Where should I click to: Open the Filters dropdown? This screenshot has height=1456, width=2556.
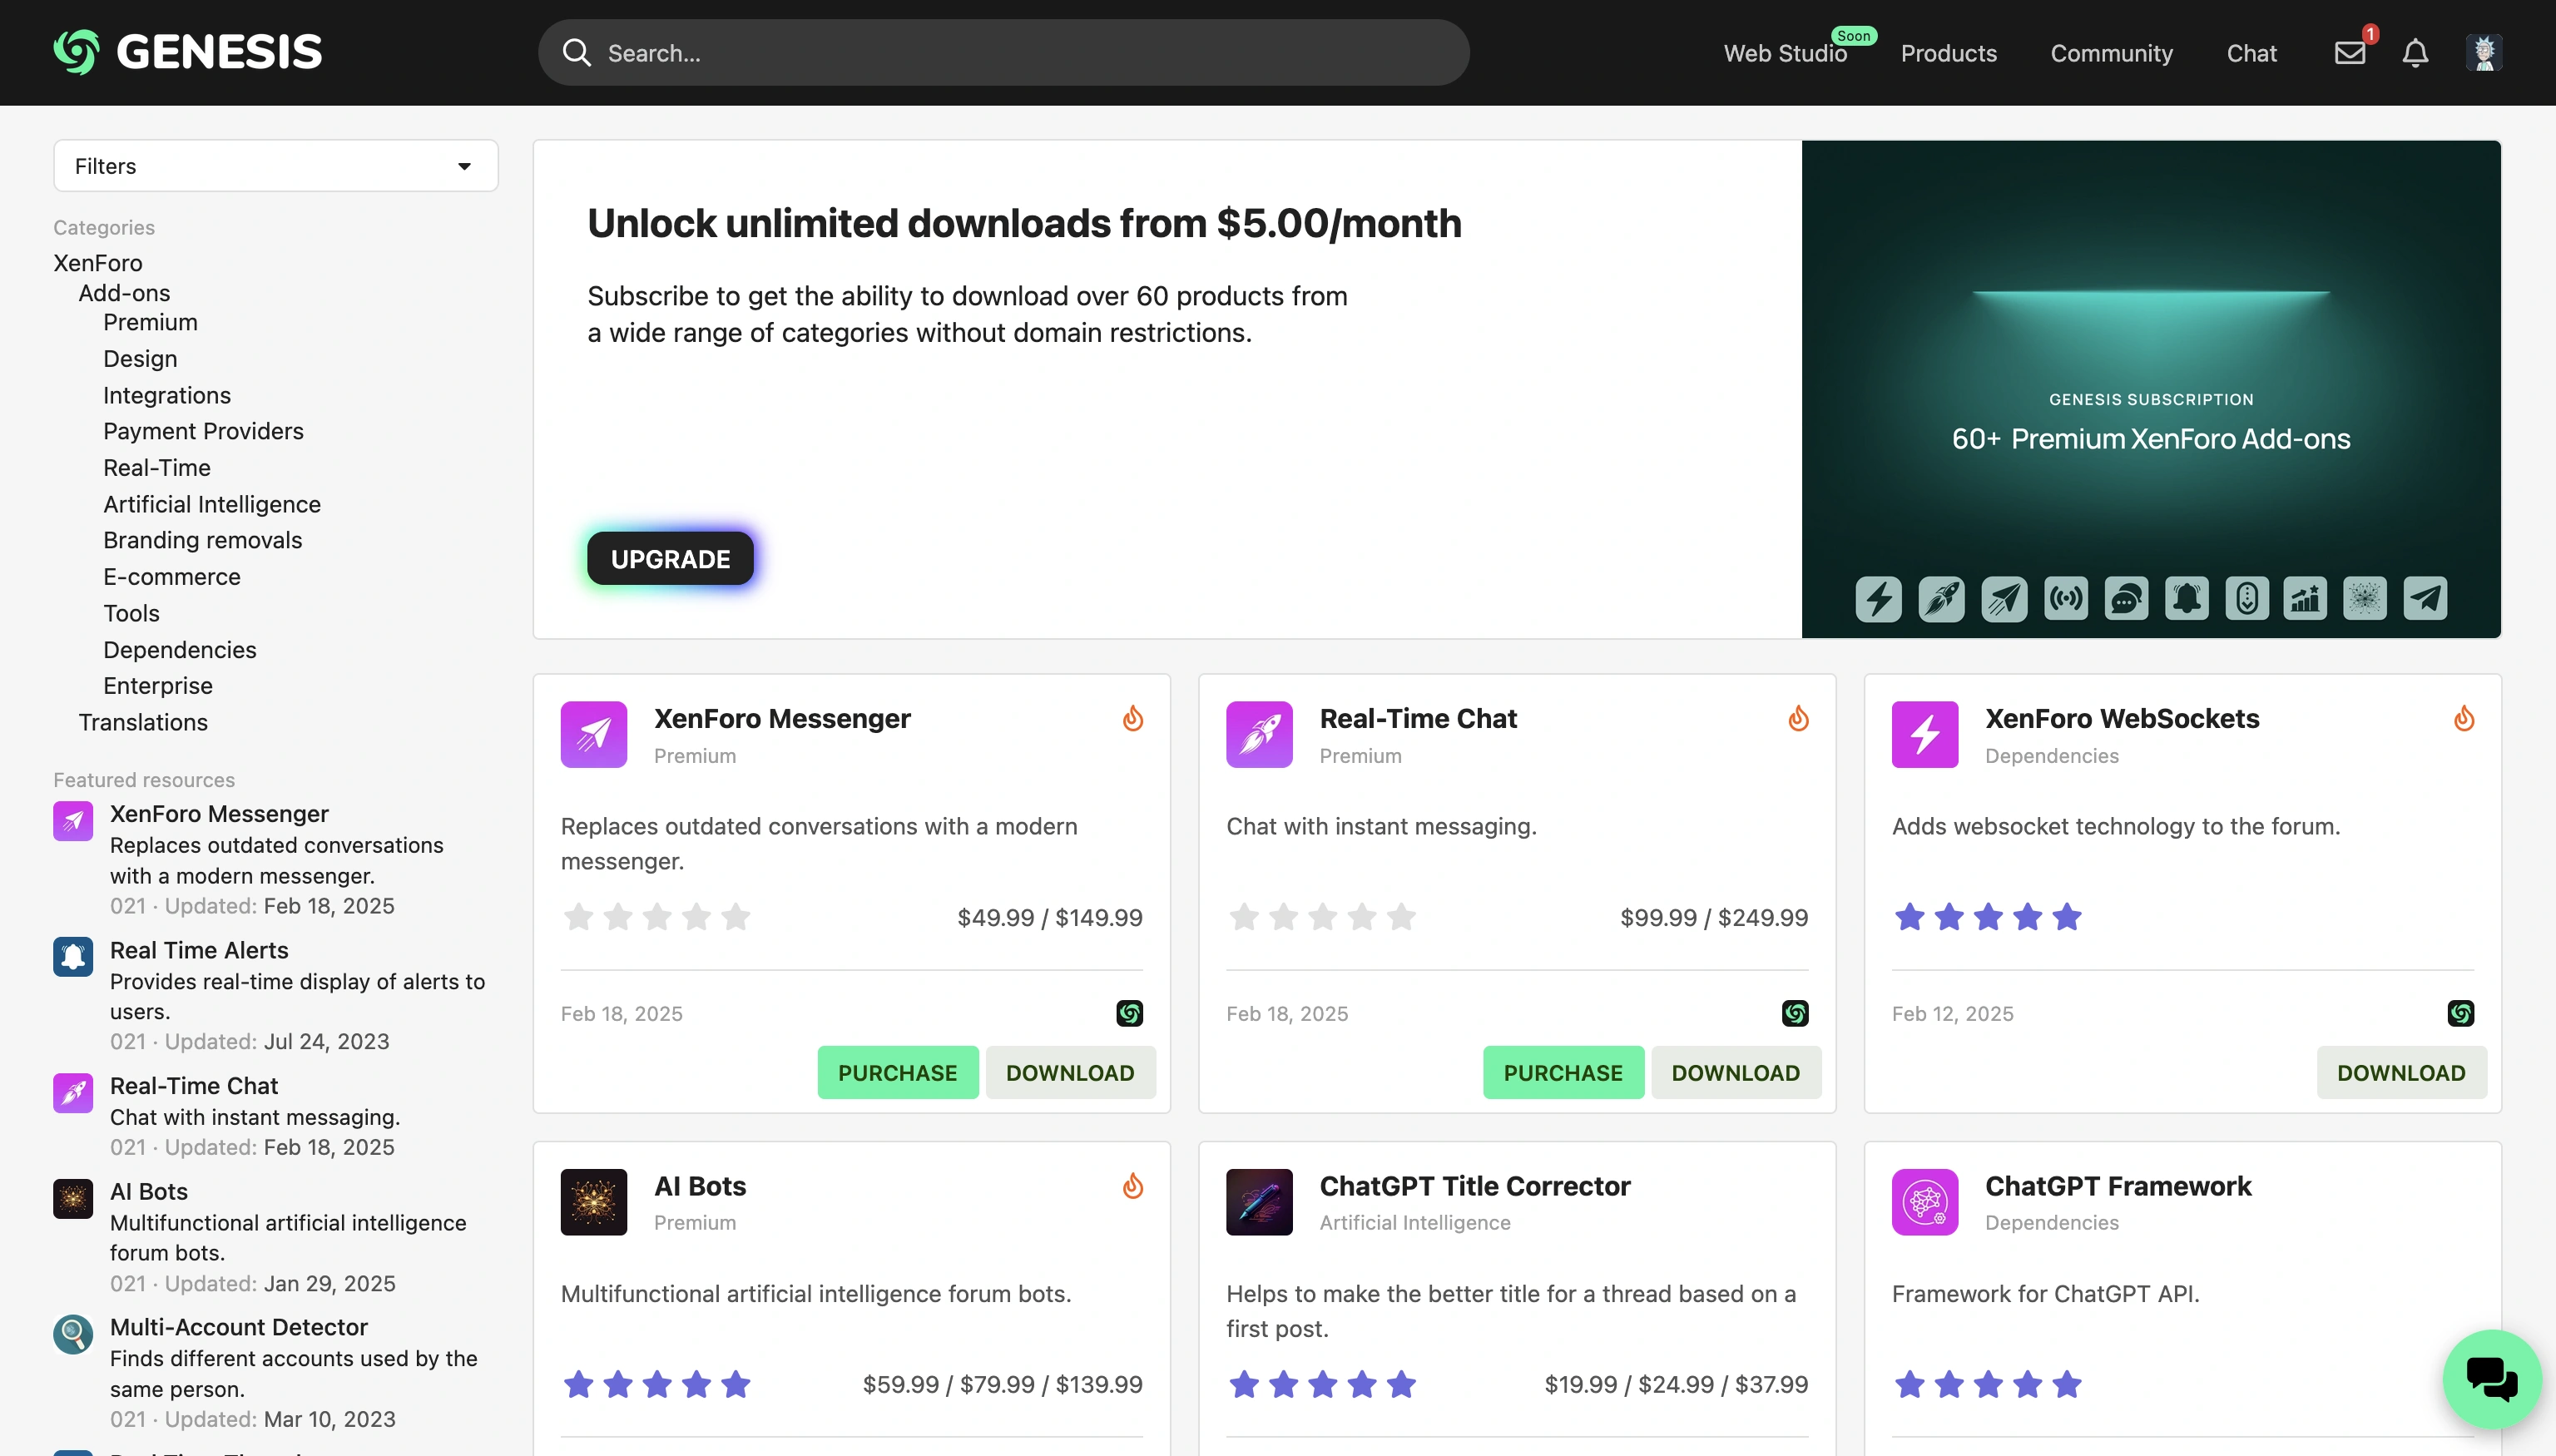(275, 165)
